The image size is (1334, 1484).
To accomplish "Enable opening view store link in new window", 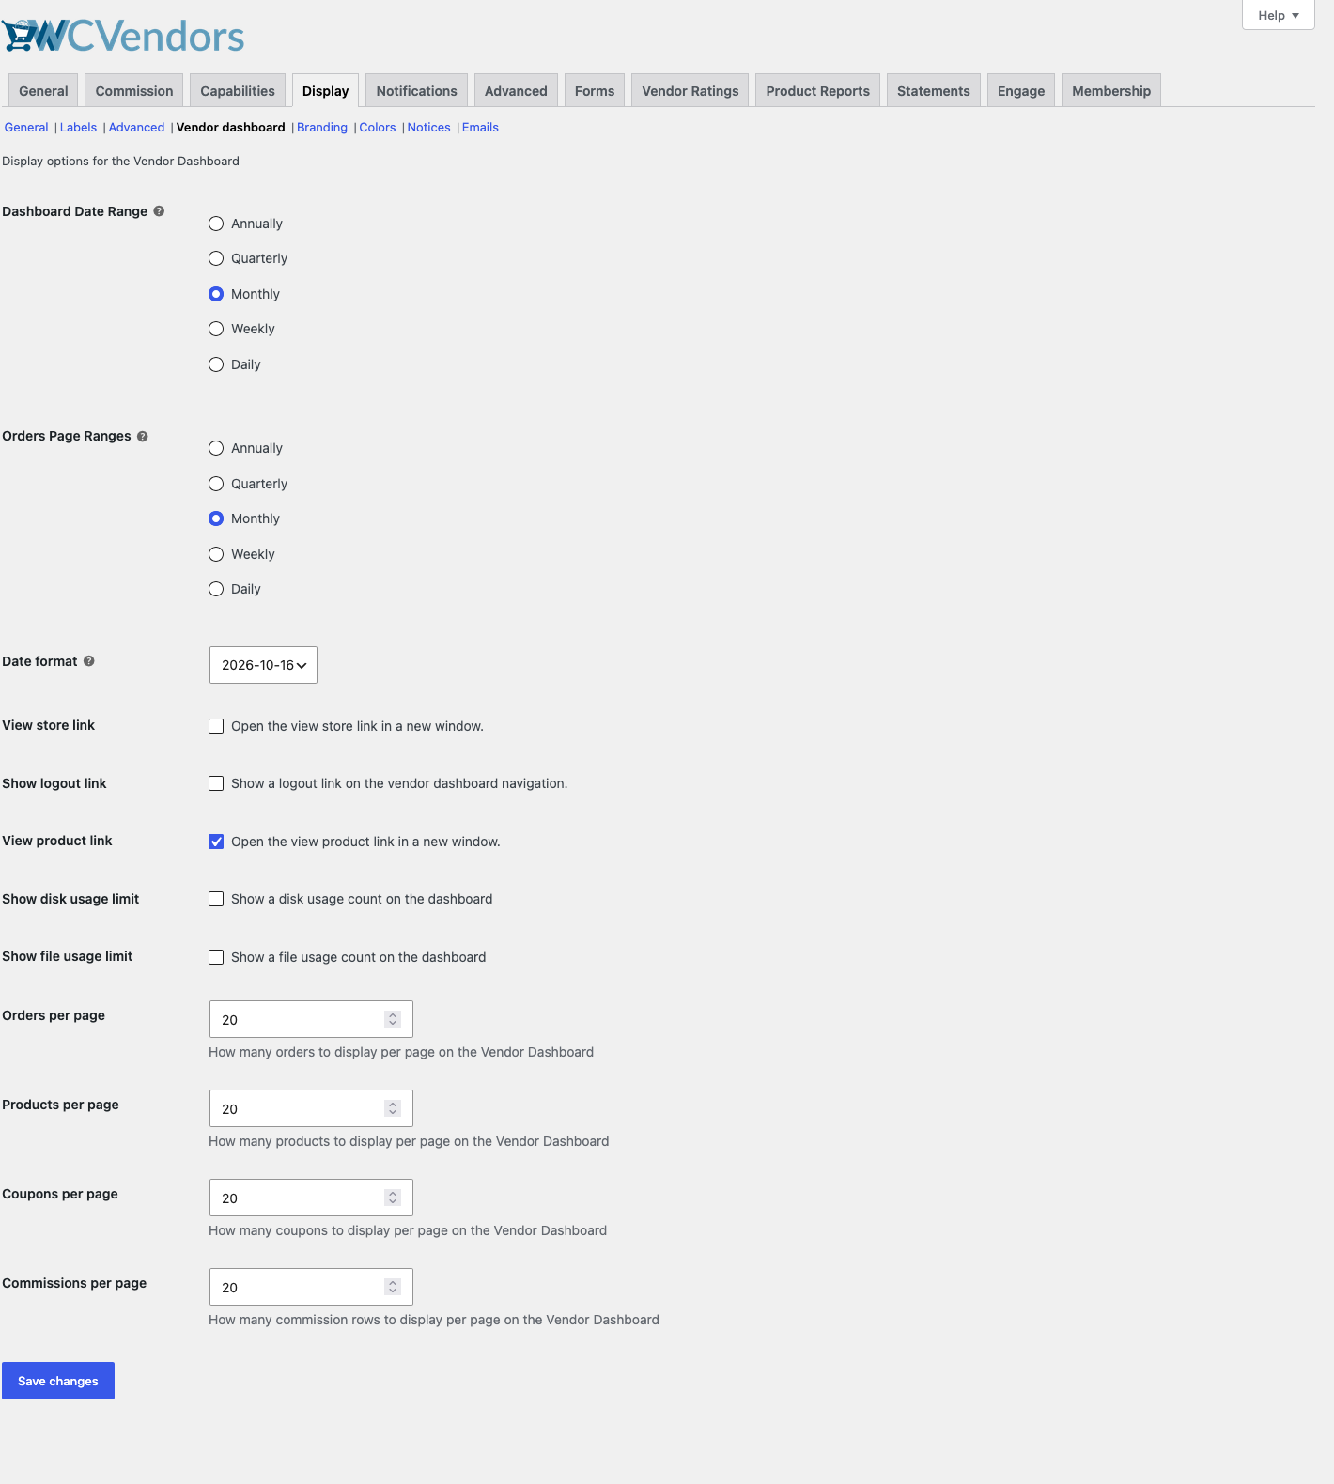I will (216, 726).
